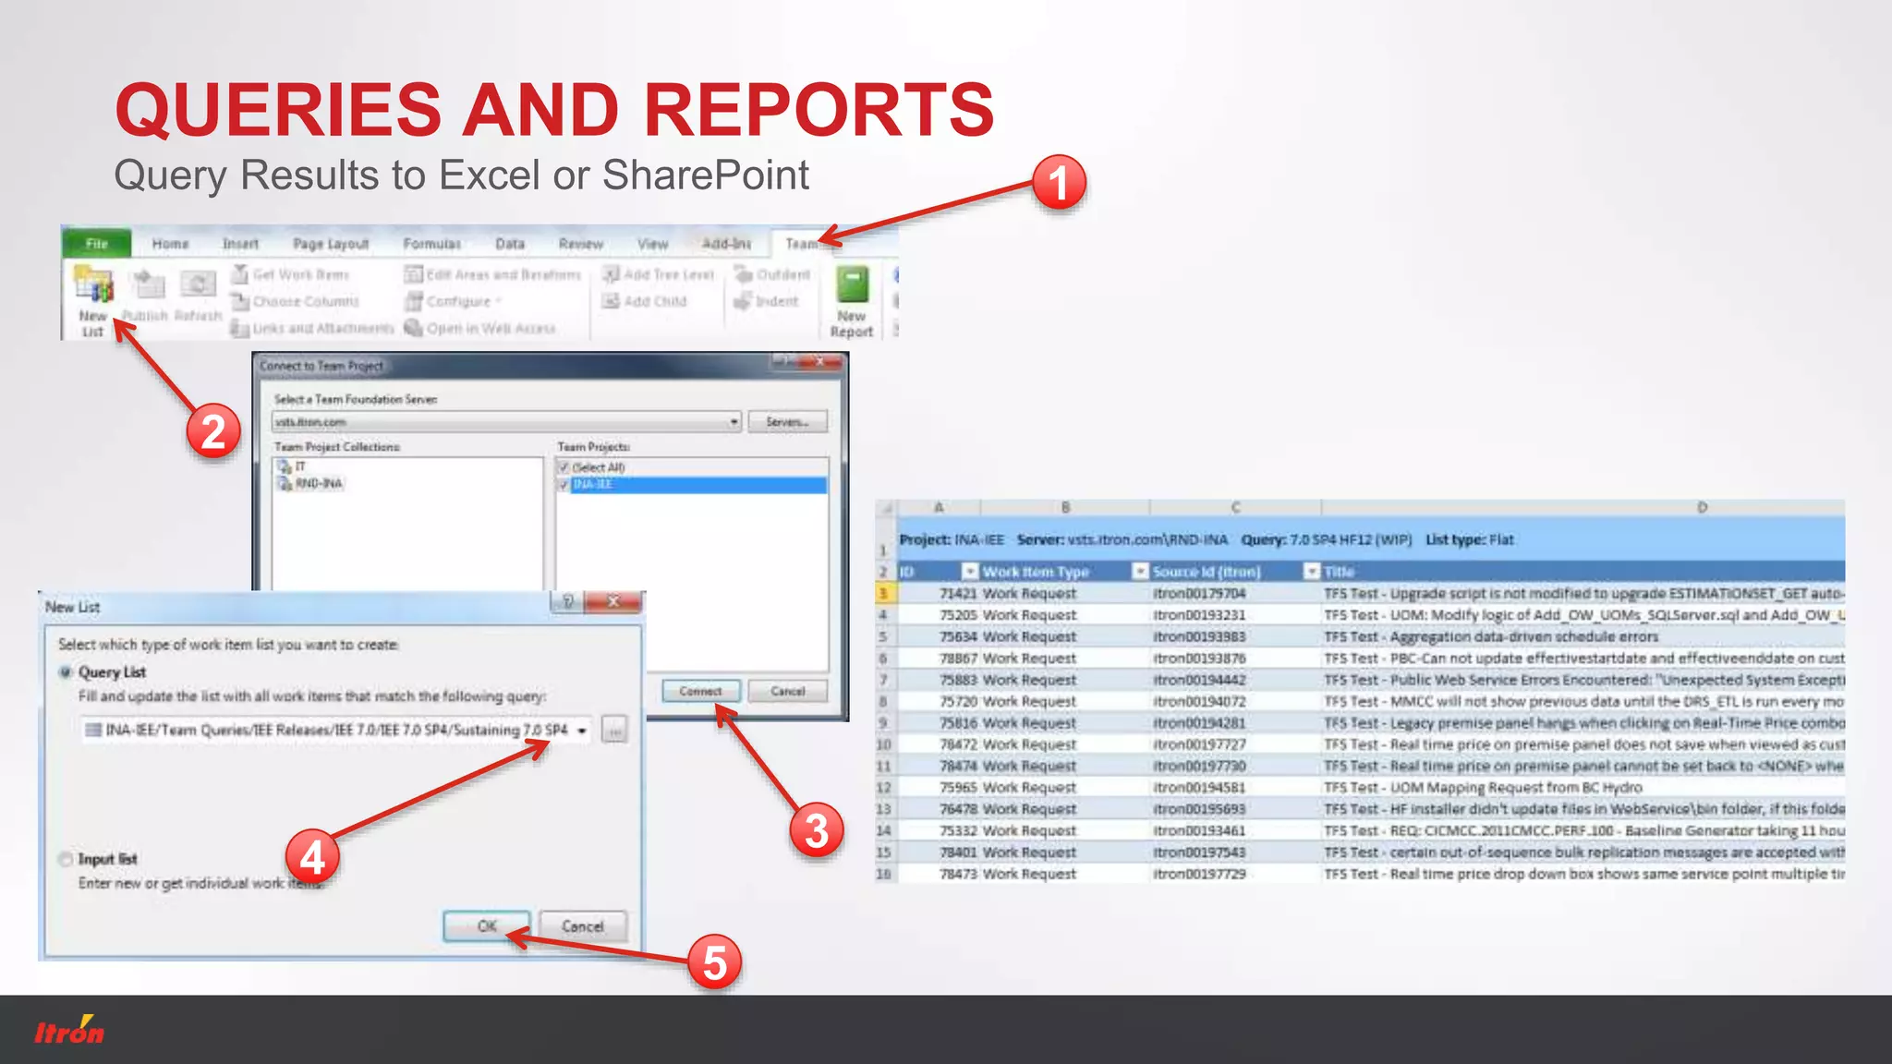Open the Work Item Type filter dropdown
1892x1064 pixels.
tap(1141, 572)
